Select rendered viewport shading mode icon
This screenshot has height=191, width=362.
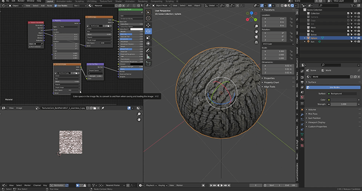292,6
